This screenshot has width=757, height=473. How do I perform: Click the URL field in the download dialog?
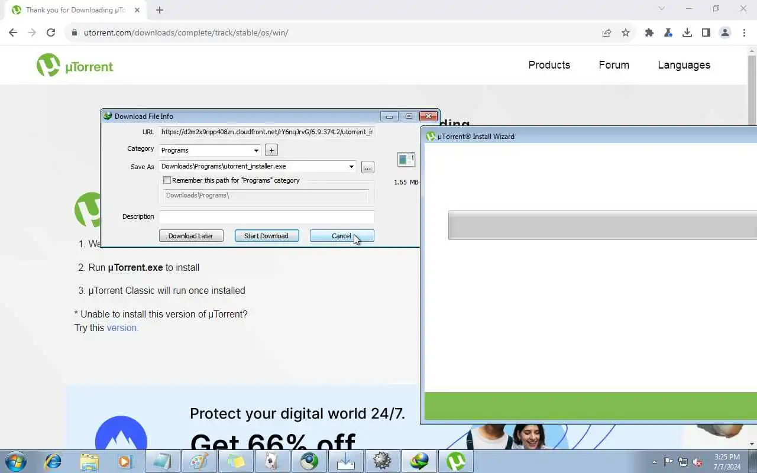(x=267, y=132)
